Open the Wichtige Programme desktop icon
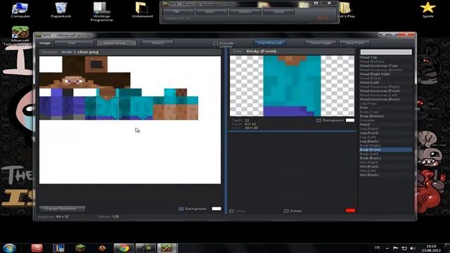 click(x=101, y=12)
